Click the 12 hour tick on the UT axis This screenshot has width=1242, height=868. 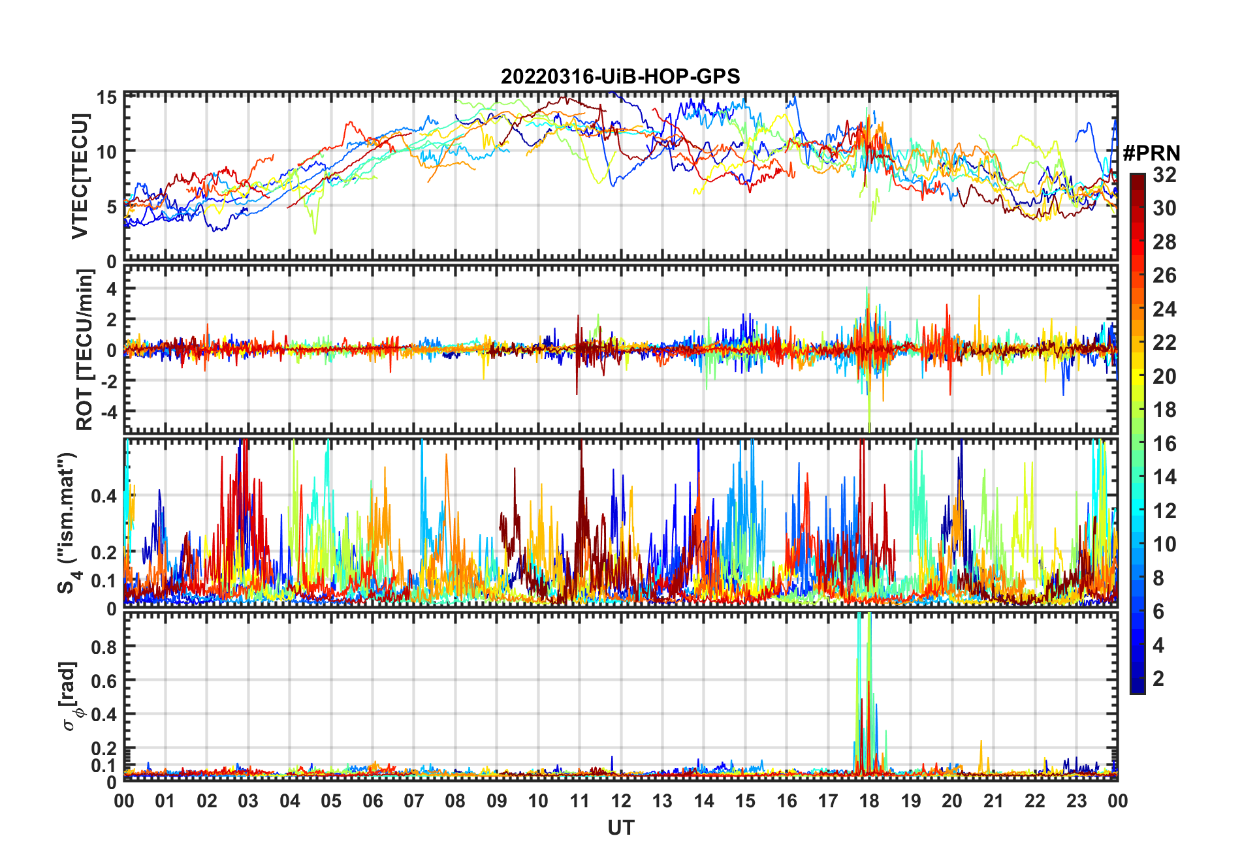coord(620,801)
